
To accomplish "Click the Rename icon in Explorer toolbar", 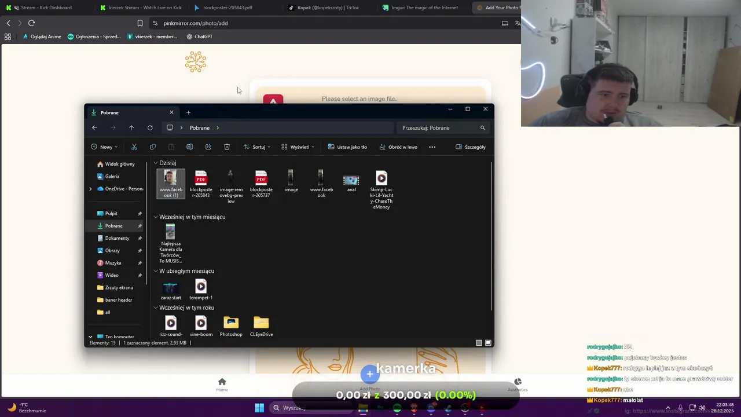I will pyautogui.click(x=190, y=147).
